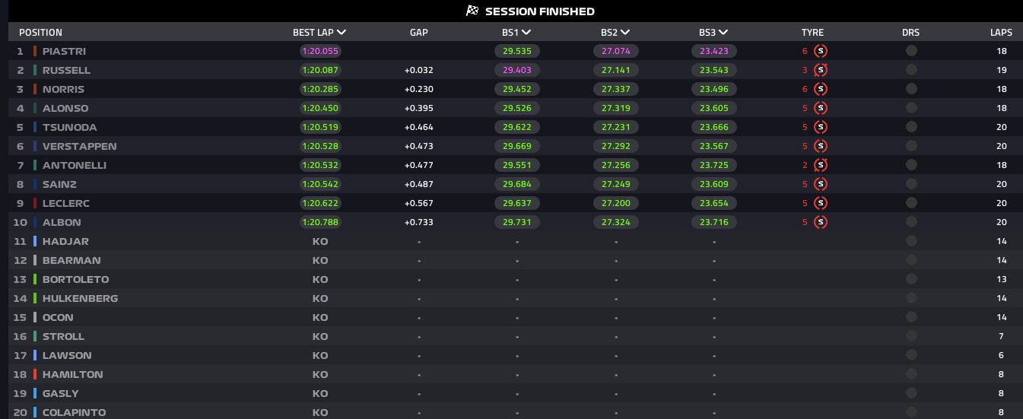Screen dimensions: 1023x419
Task: Click the DRS indicator for Piastri
Action: 911,51
